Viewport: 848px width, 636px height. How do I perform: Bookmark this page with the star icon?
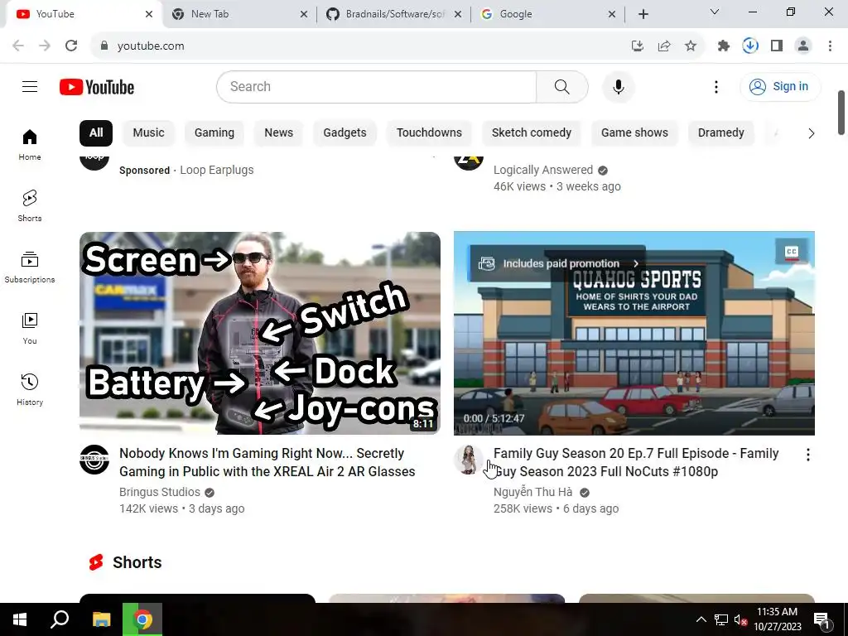[691, 46]
